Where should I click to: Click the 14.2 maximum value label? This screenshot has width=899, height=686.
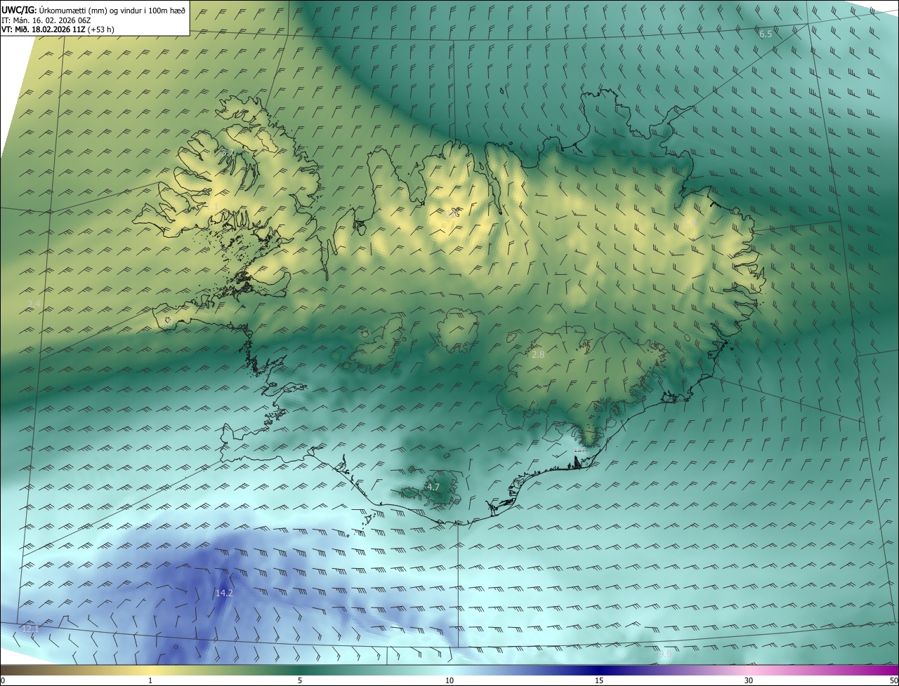coord(224,593)
